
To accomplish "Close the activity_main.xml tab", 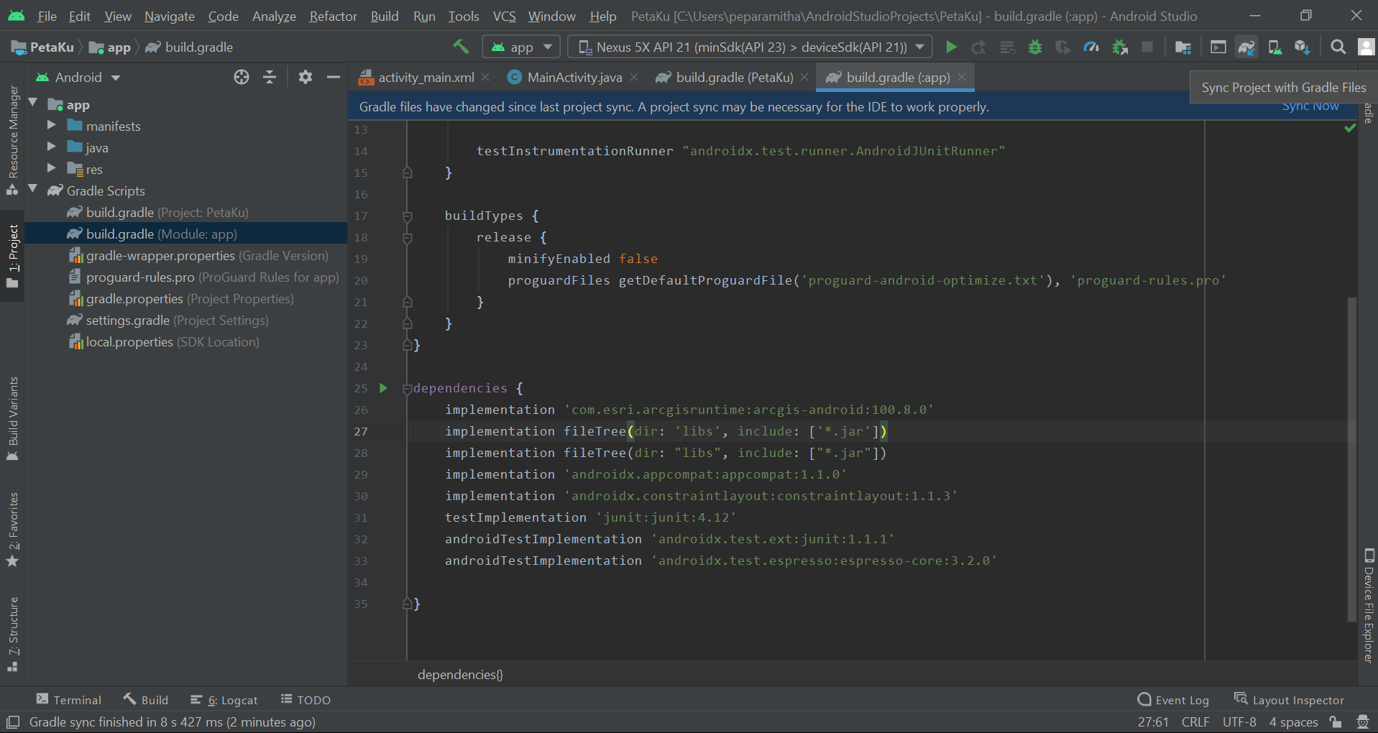I will [486, 77].
